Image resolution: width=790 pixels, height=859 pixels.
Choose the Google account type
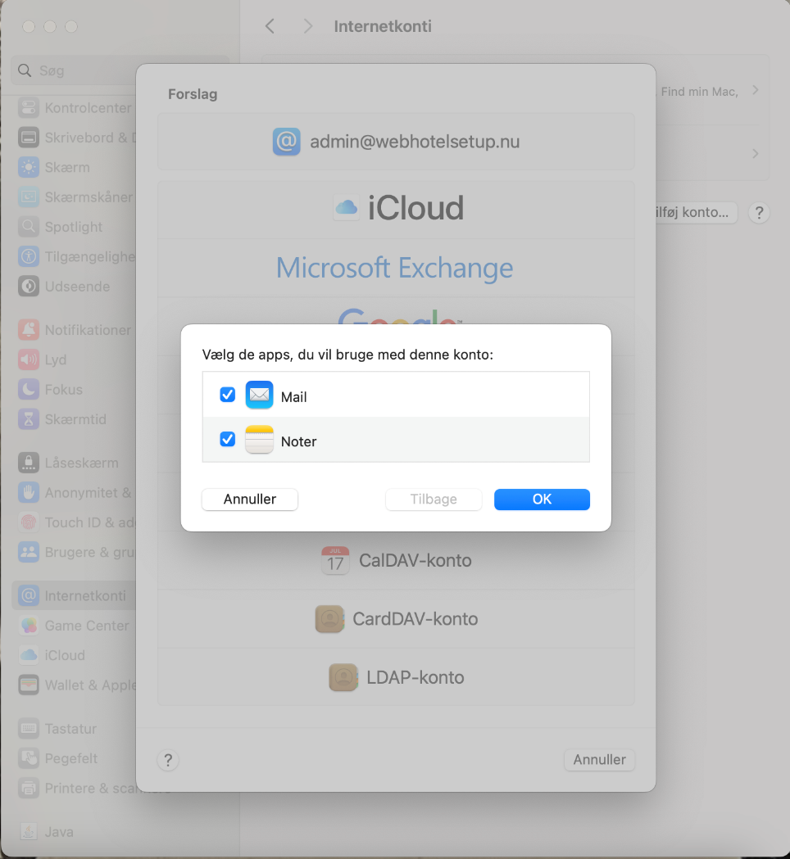396,312
